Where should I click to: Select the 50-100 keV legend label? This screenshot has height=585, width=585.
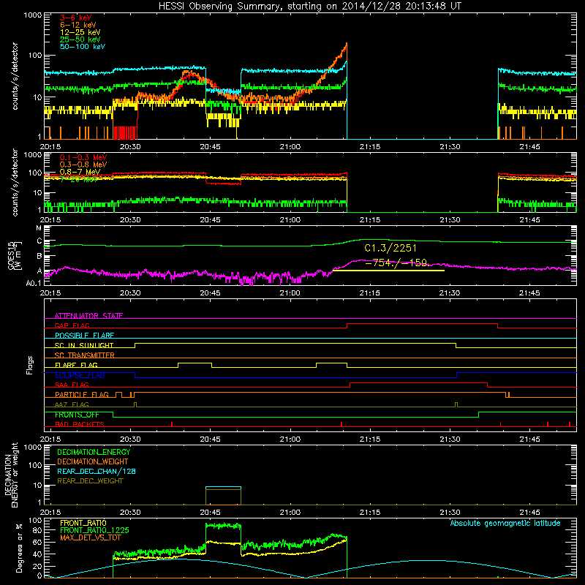pos(82,46)
